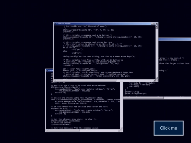Minimize the front Command Prompt window
The width and height of the screenshot is (191, 143).
[152, 24]
